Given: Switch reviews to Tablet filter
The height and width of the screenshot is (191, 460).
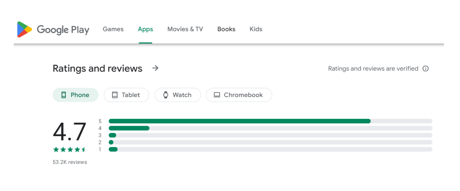Looking at the screenshot, I should [x=126, y=95].
